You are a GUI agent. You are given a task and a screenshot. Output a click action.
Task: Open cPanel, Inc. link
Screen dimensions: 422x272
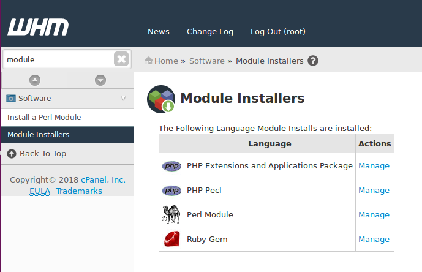[104, 179]
